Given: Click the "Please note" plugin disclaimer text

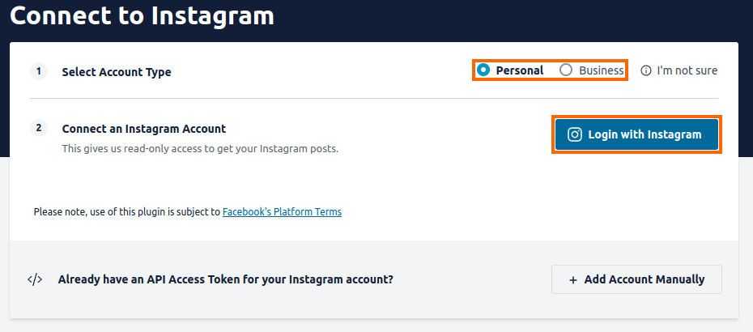Looking at the screenshot, I should coord(126,212).
